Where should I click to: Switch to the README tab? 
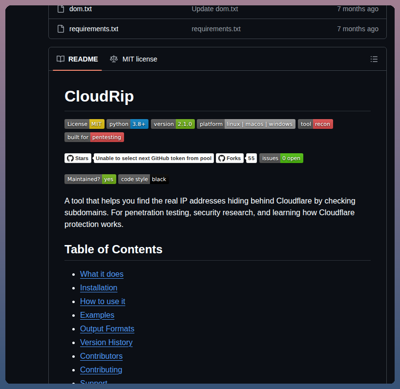77,59
